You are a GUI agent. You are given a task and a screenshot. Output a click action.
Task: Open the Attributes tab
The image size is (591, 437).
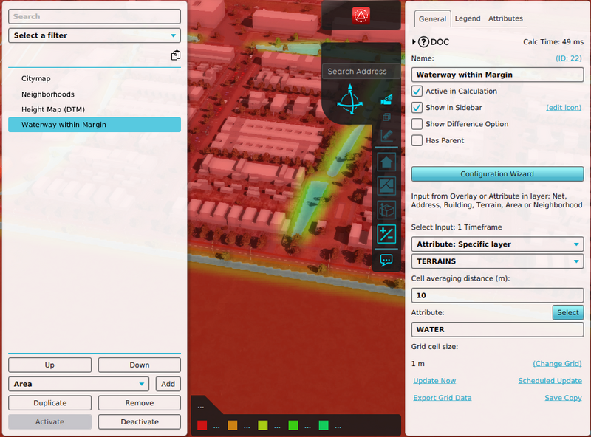click(x=505, y=18)
